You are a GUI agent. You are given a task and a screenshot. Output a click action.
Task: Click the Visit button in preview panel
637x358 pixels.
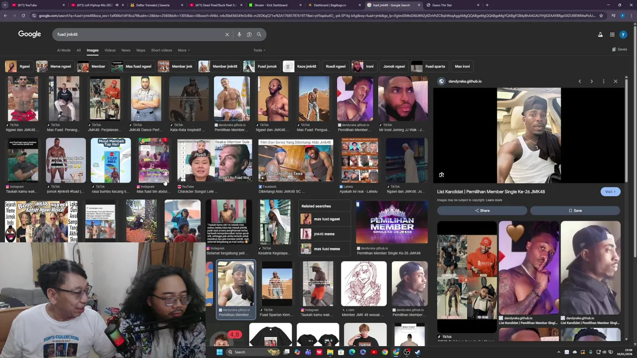[x=610, y=191]
